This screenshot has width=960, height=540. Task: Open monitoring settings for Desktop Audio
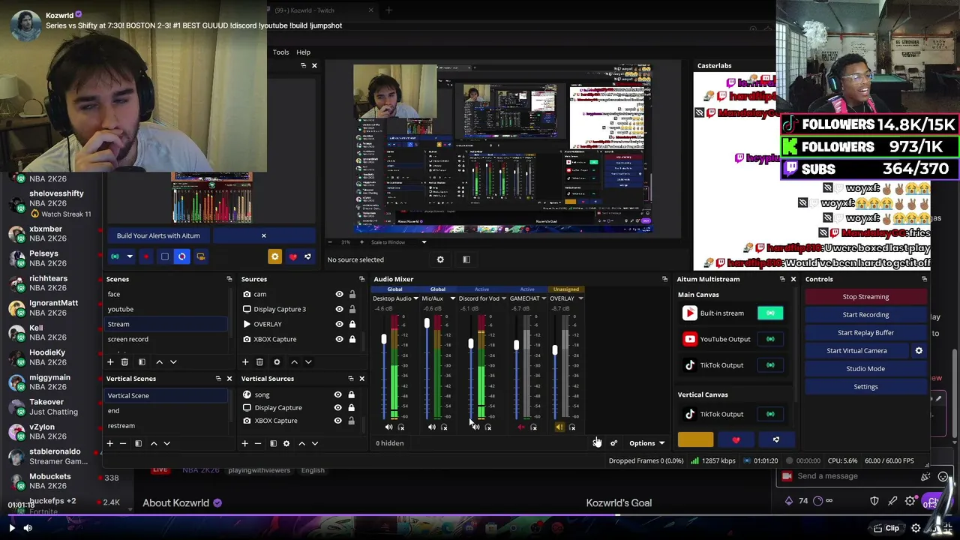point(401,427)
